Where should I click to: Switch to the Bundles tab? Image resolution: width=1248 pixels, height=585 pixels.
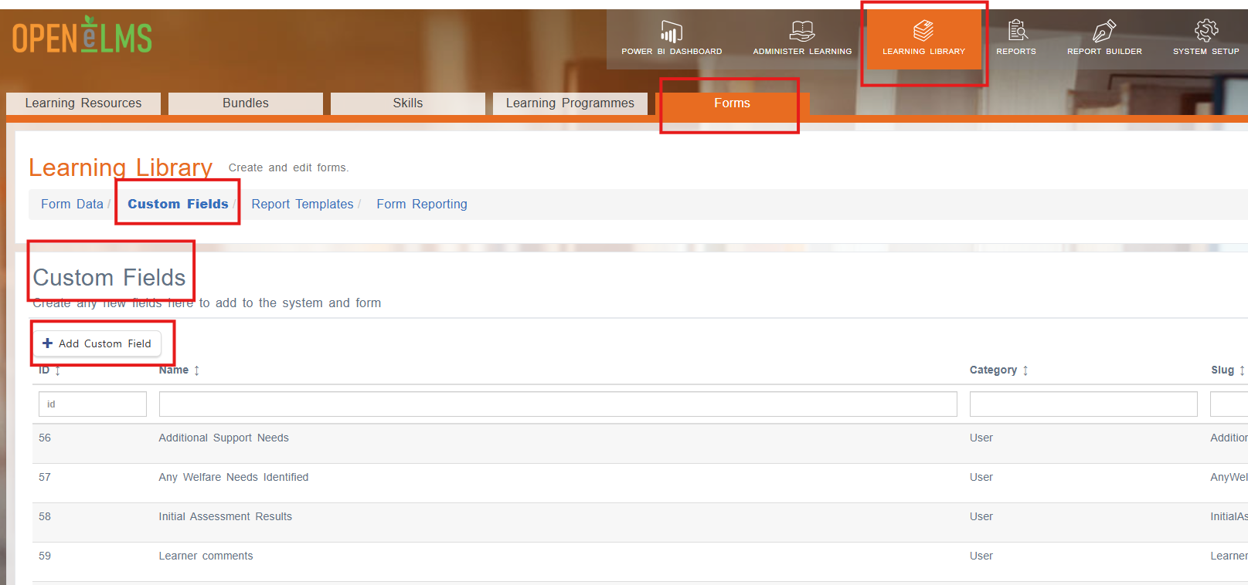[x=246, y=103]
